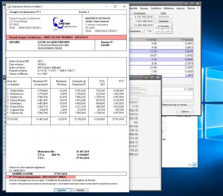Click 'MAITRE D'OUVRAGE' heading on invoice
This screenshot has height=196, width=223.
[98, 18]
